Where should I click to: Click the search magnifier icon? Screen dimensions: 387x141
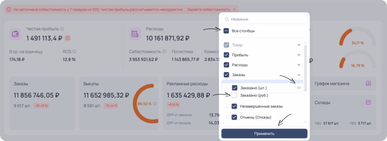227,19
